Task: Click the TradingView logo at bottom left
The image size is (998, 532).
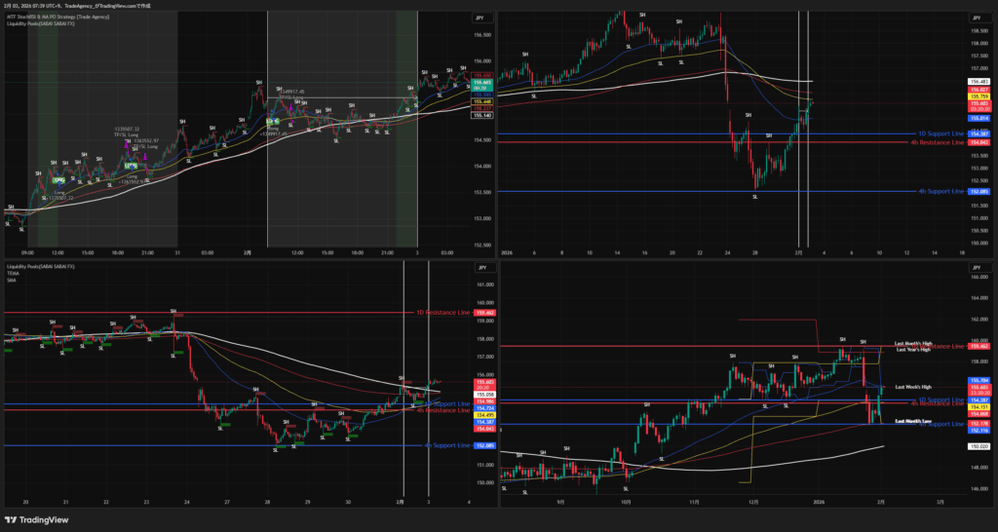Action: [x=44, y=520]
